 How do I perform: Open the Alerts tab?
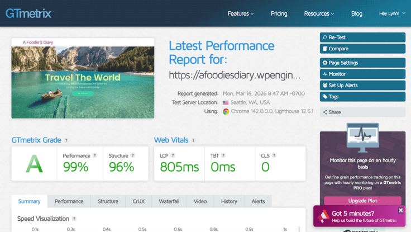coord(258,201)
